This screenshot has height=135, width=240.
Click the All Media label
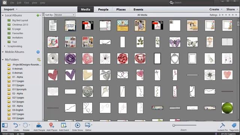pos(142,15)
